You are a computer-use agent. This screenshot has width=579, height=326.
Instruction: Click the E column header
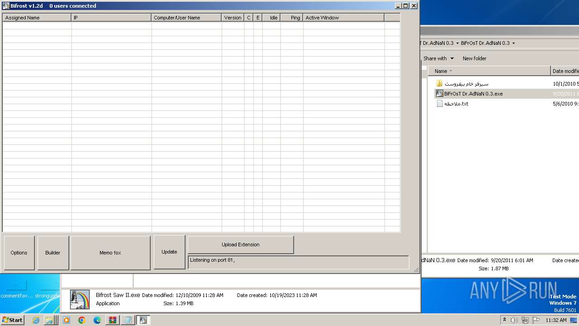point(258,18)
